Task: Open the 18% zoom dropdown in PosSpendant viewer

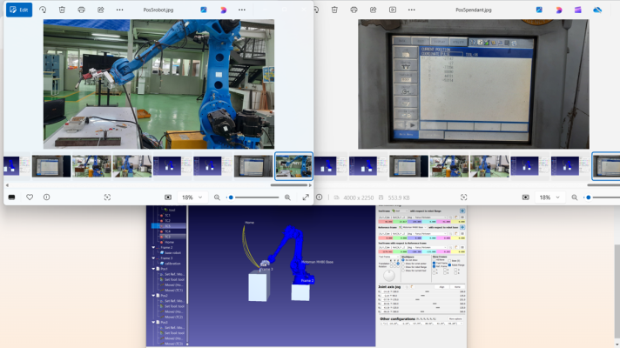Action: pos(549,197)
